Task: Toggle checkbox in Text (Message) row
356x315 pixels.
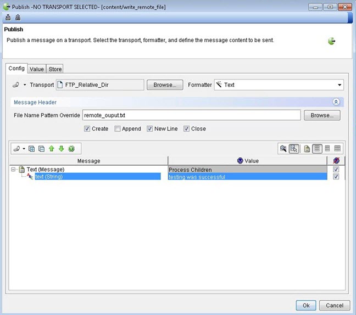Action: 336,169
